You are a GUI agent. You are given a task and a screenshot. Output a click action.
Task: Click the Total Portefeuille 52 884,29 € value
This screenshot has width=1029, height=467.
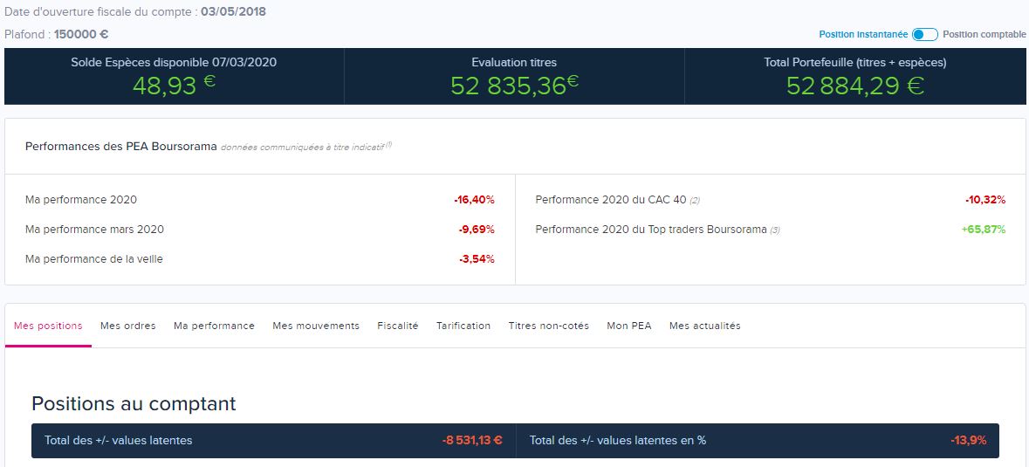click(854, 85)
